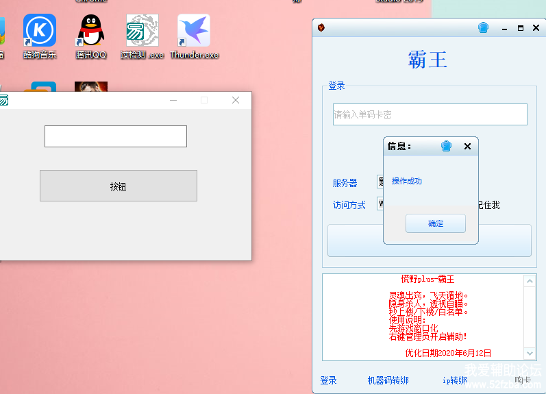This screenshot has width=546, height=394.
Task: Launch the 腾讯QQ penguin icon
Action: tap(91, 36)
